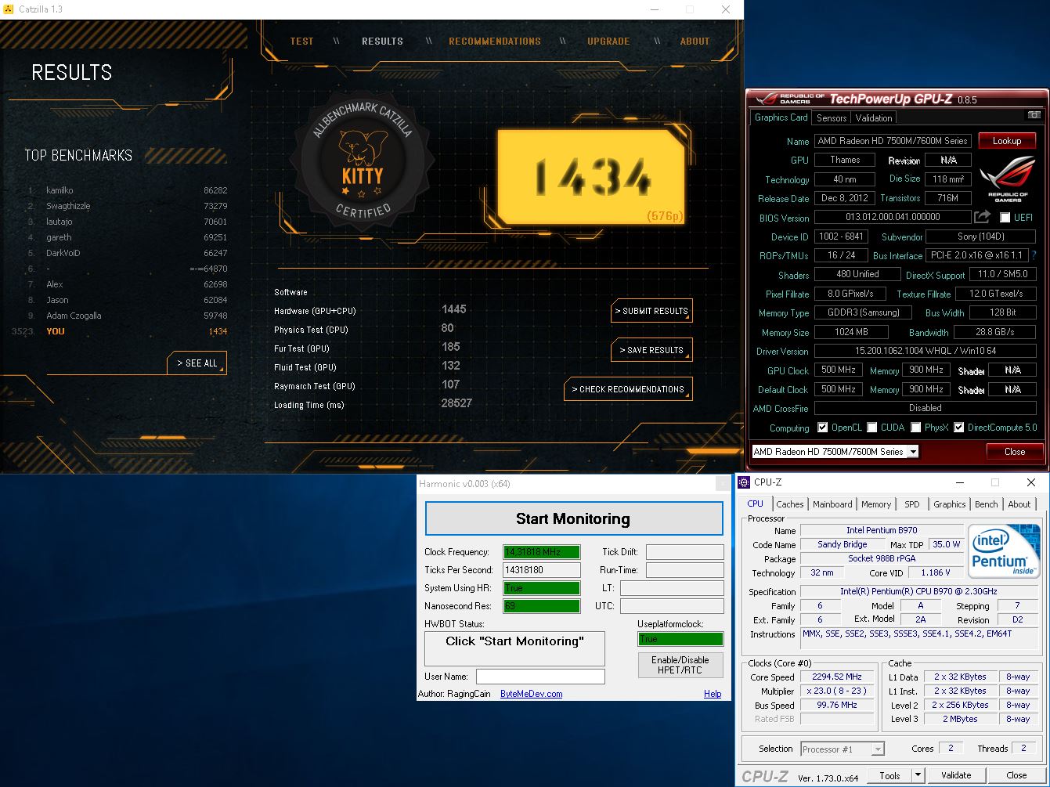The image size is (1050, 787).
Task: Click the Clock Frequency value field
Action: (x=542, y=552)
